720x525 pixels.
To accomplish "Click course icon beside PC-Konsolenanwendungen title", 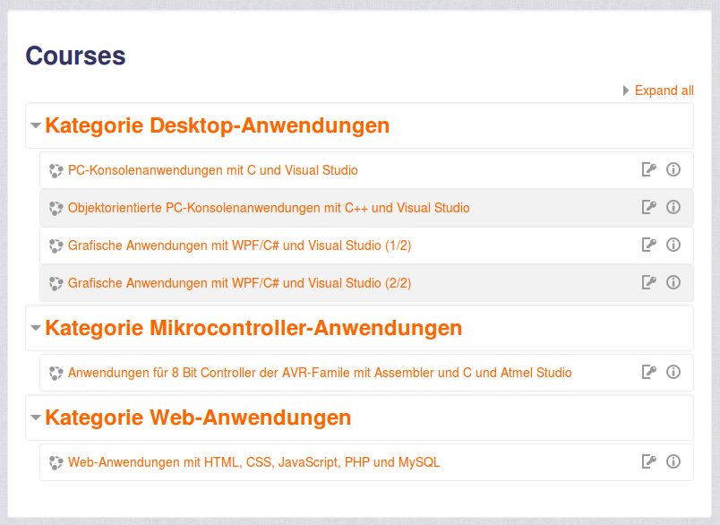I will point(56,170).
